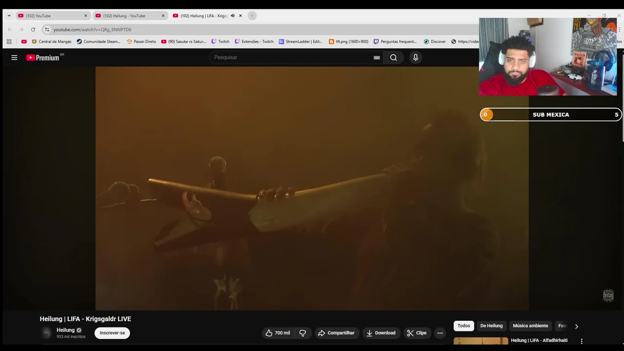The height and width of the screenshot is (351, 624).
Task: Show next filter chips with arrow
Action: 576,326
